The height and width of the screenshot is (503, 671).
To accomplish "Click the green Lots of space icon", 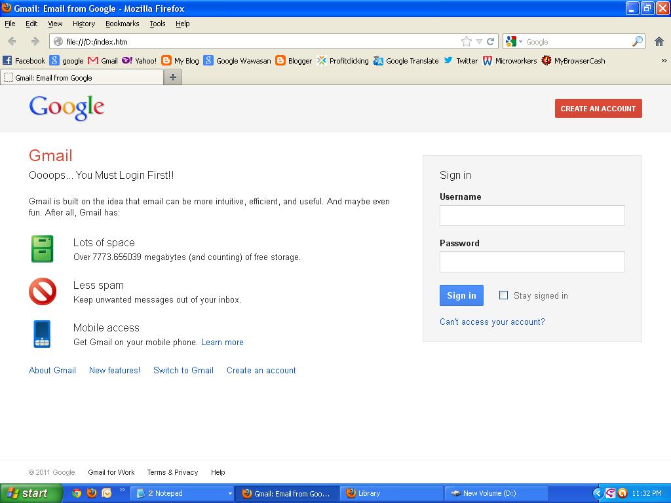I will point(43,248).
